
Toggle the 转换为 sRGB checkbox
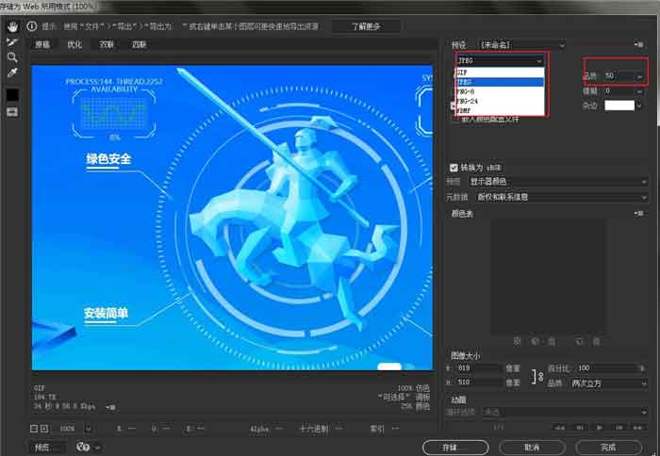point(454,168)
